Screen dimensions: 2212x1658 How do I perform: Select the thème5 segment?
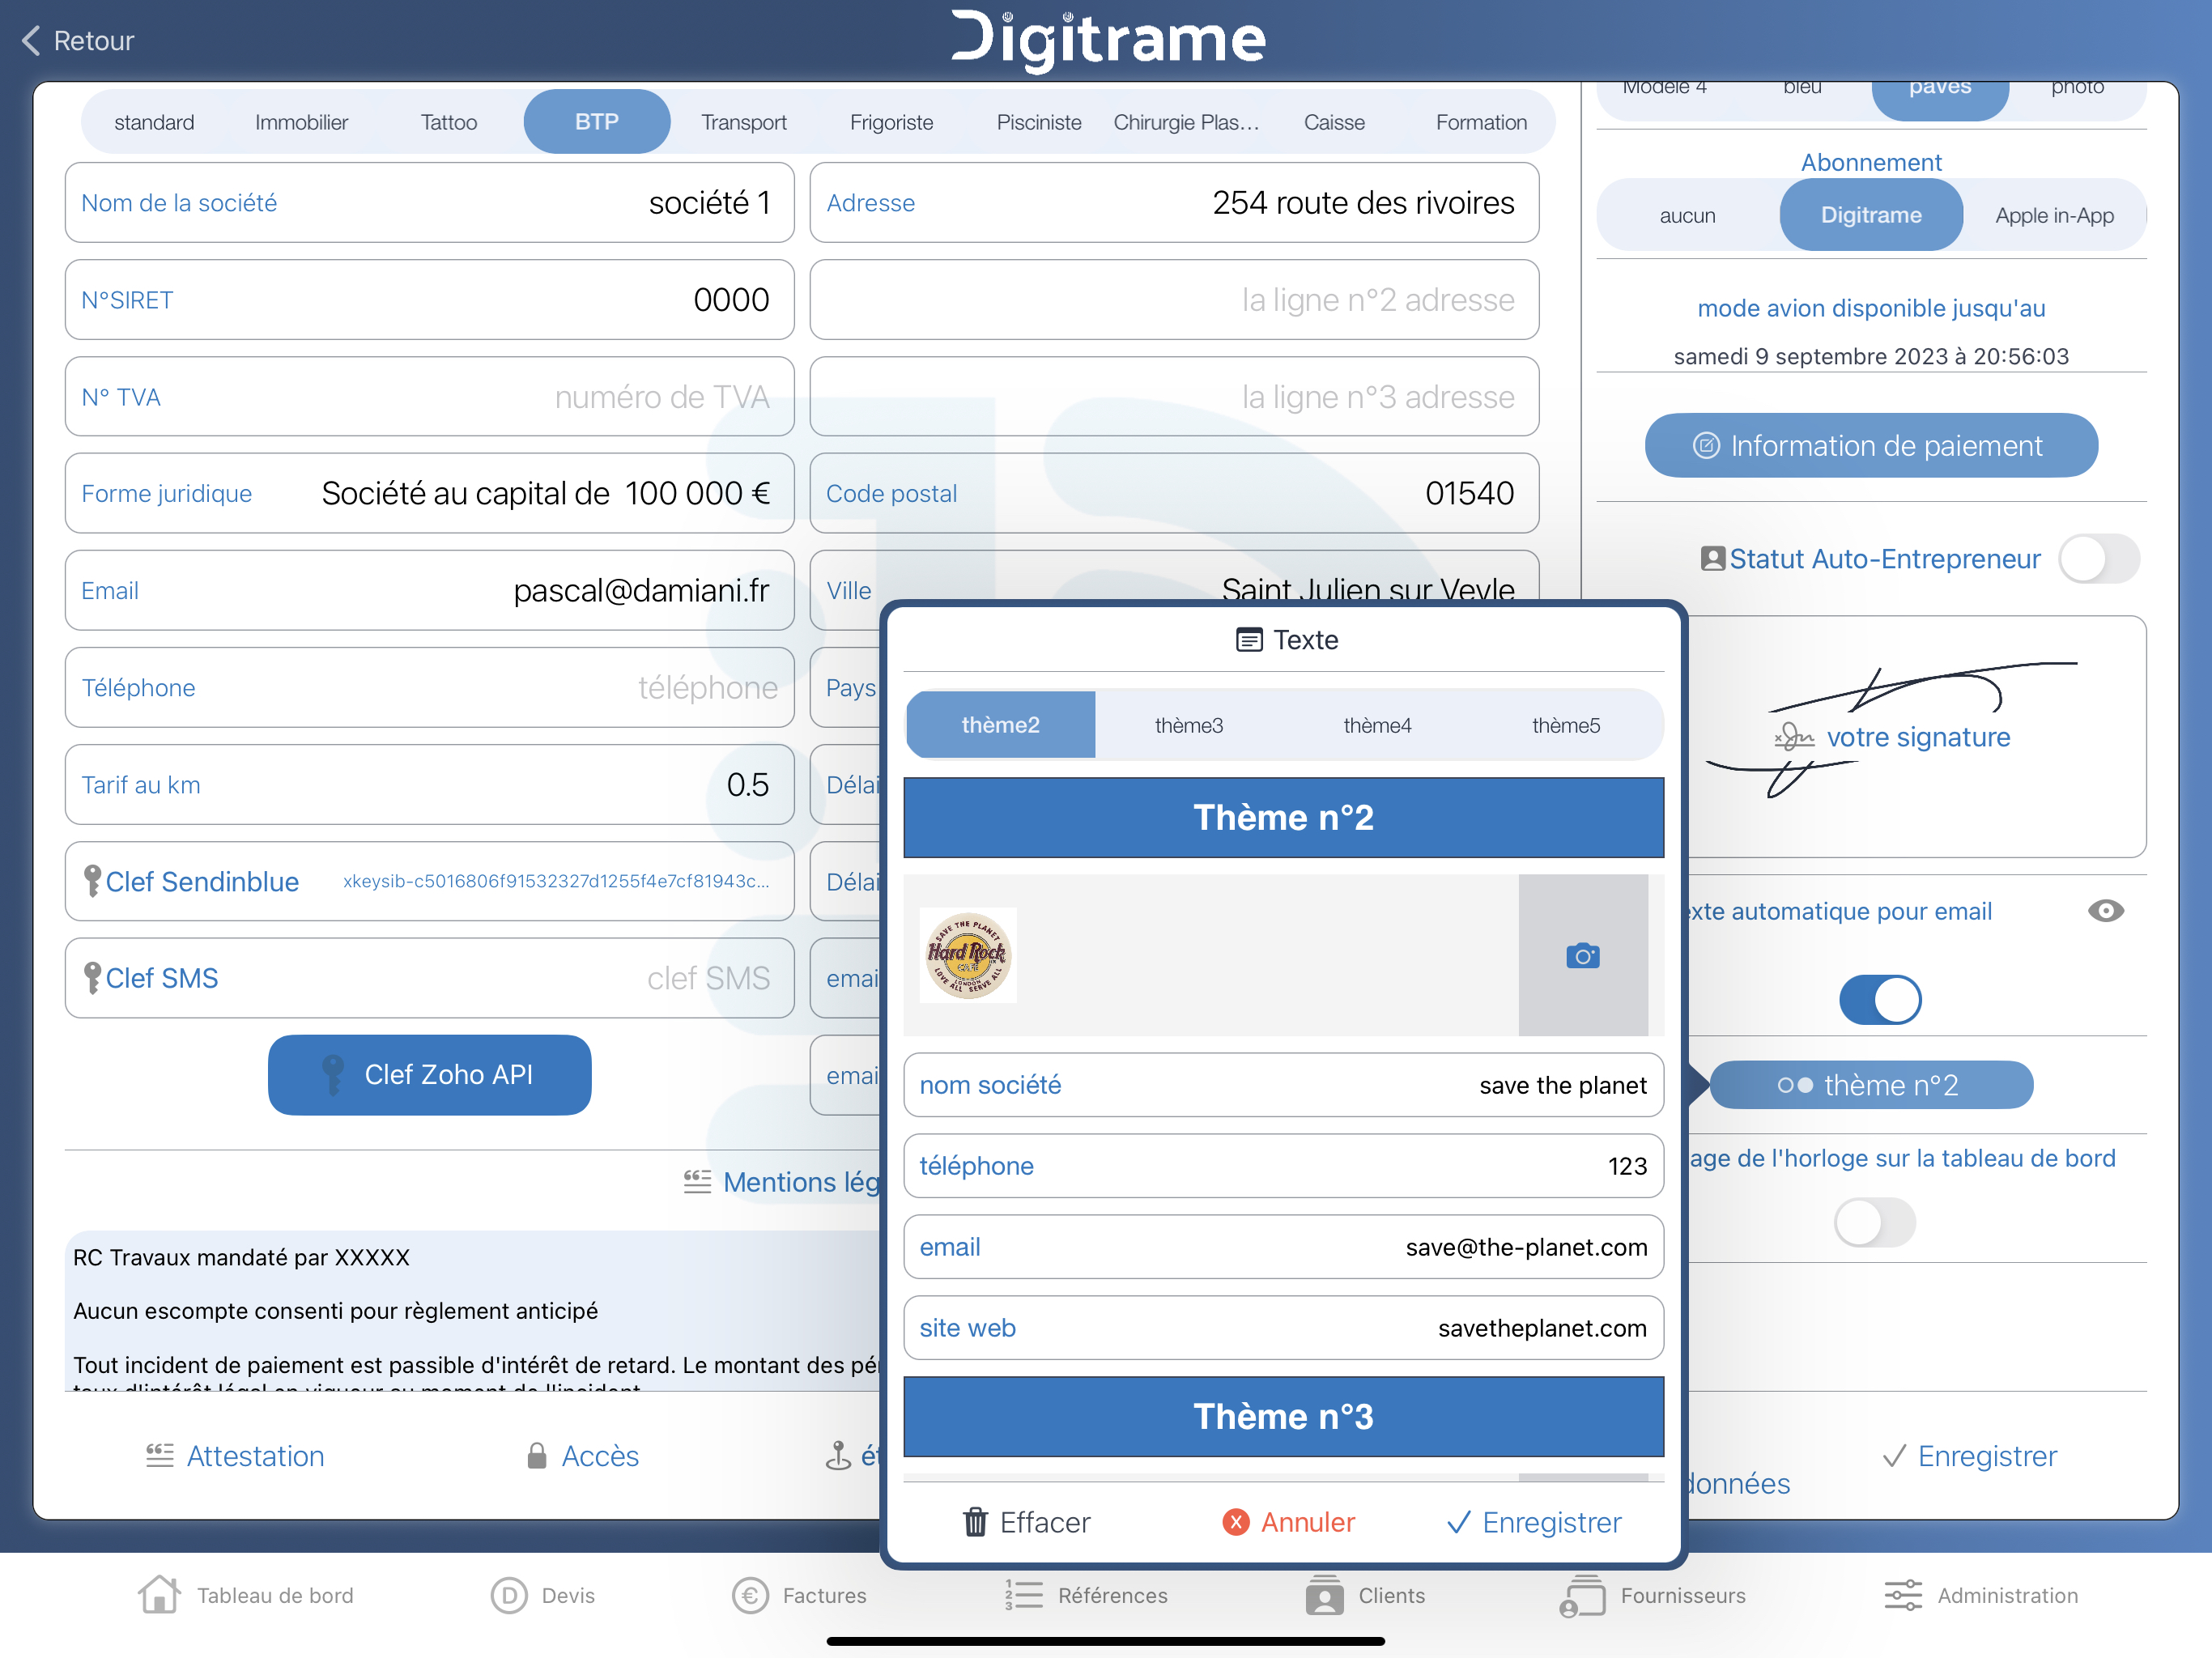[x=1566, y=725]
